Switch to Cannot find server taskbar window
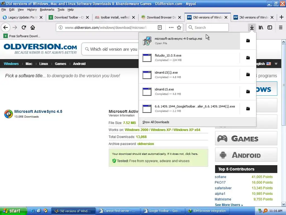This screenshot has height=215, width=286. point(118,211)
